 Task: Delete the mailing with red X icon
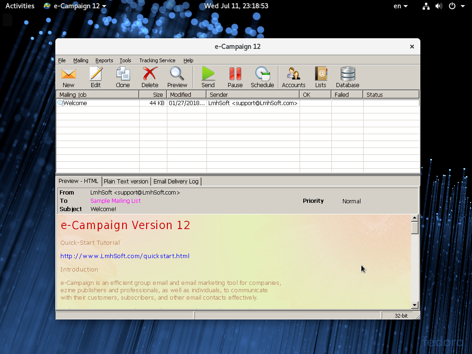[x=150, y=77]
